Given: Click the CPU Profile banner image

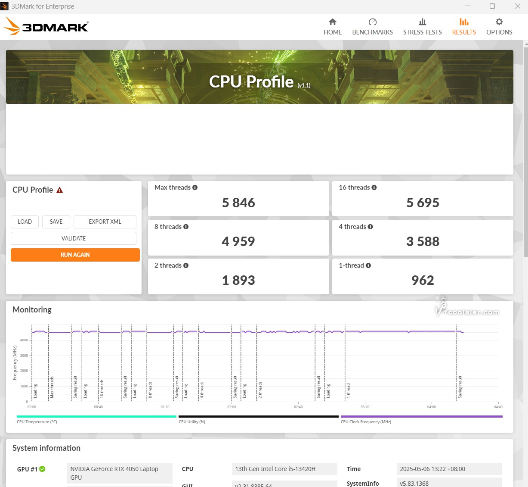Looking at the screenshot, I should pyautogui.click(x=259, y=77).
